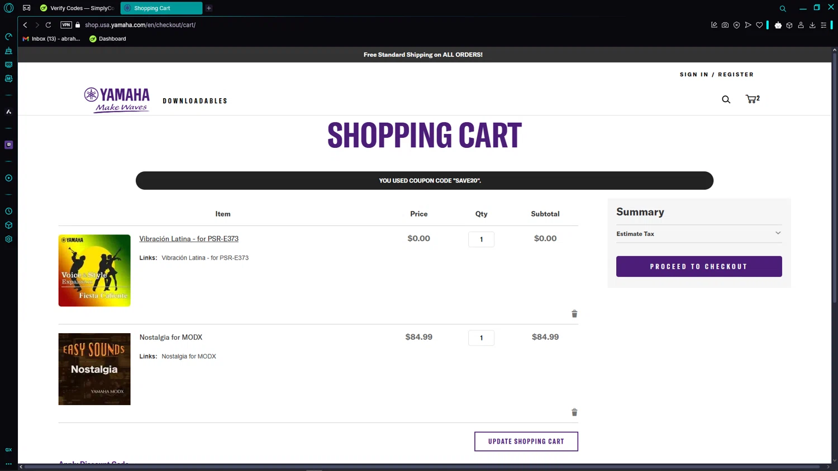This screenshot has width=838, height=471.
Task: Click the Sign In link
Action: click(694, 74)
